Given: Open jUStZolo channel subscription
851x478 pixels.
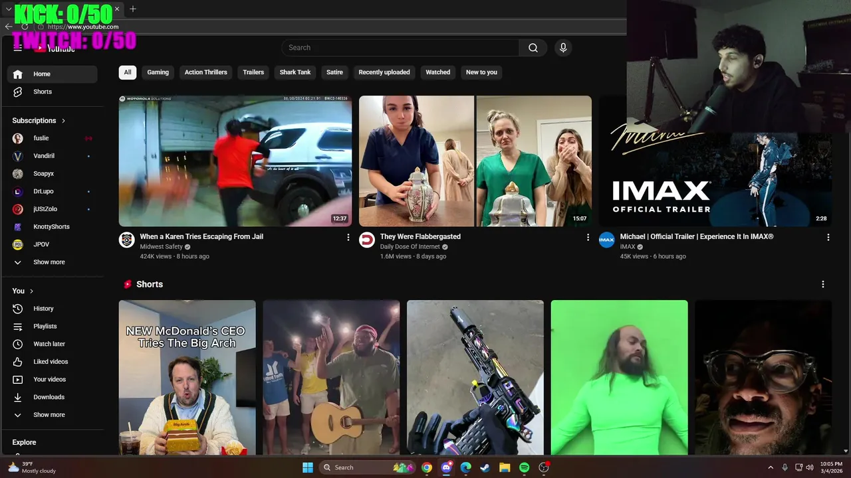Looking at the screenshot, I should 52,209.
